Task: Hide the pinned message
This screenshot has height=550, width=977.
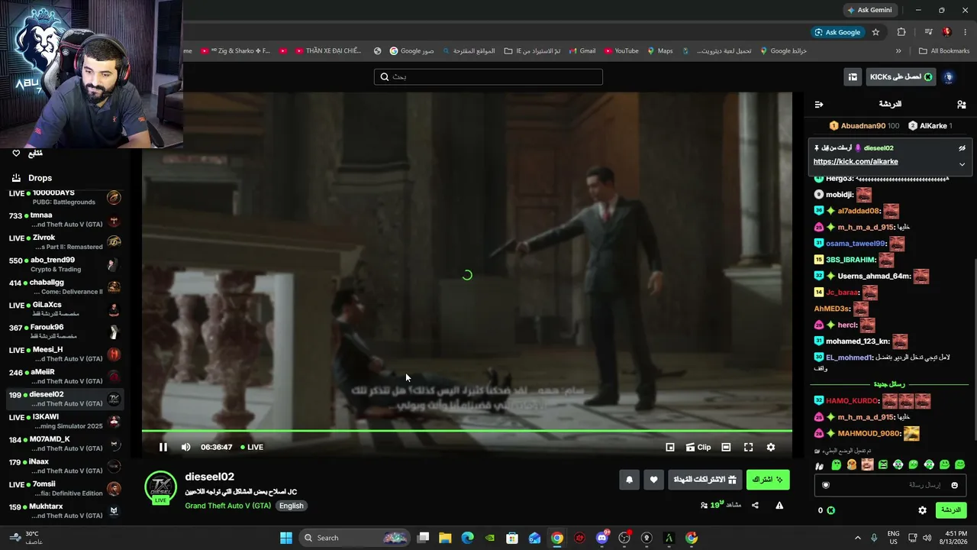Action: click(962, 148)
